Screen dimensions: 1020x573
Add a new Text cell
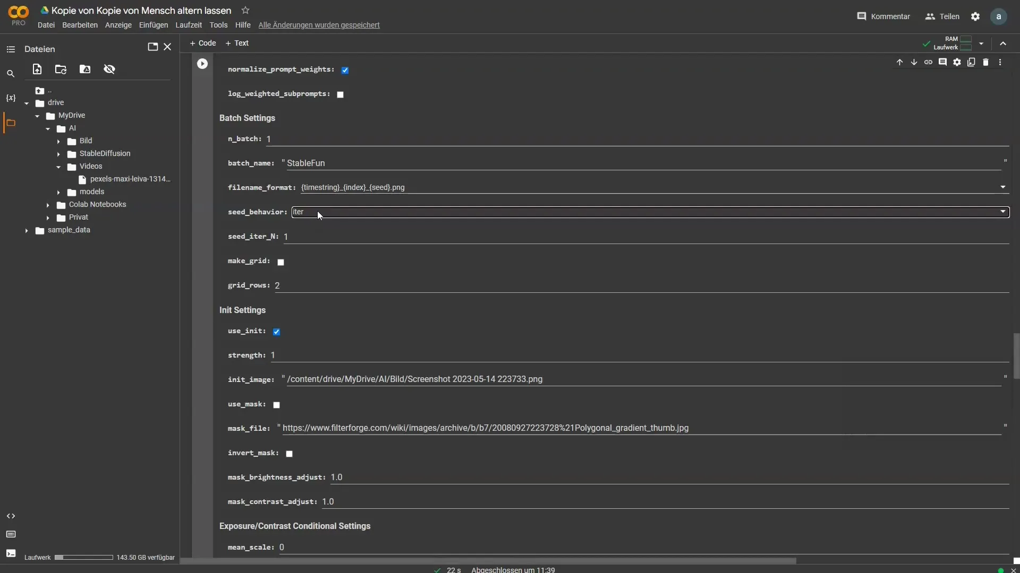(237, 44)
